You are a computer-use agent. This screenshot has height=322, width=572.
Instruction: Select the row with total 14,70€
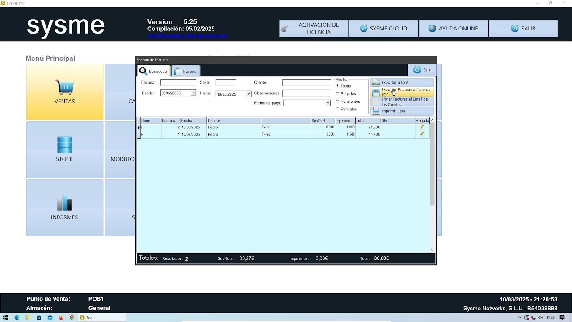pos(283,135)
